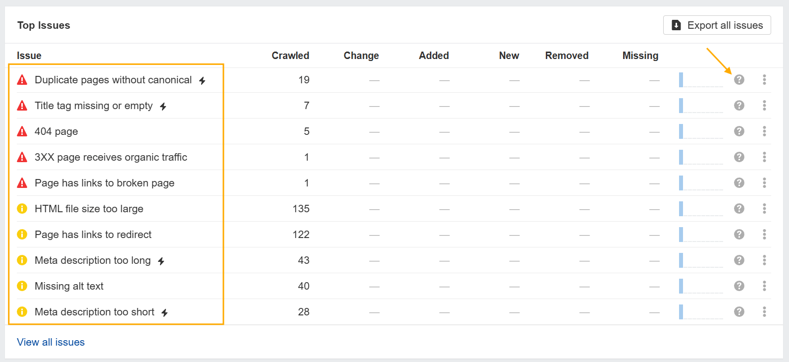Click lightning bolt beside Duplicate pages without canonical

[x=202, y=80]
